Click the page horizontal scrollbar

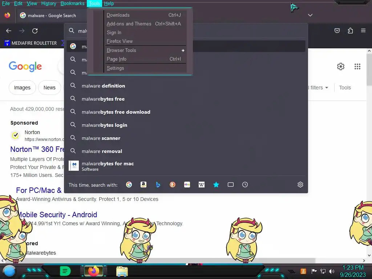(159, 260)
